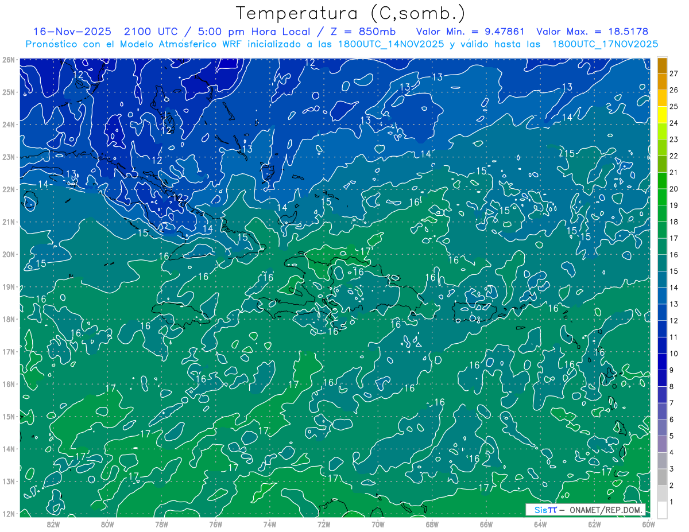Click the '70W' longitude axis label
Image resolution: width=689 pixels, height=532 pixels.
(378, 524)
